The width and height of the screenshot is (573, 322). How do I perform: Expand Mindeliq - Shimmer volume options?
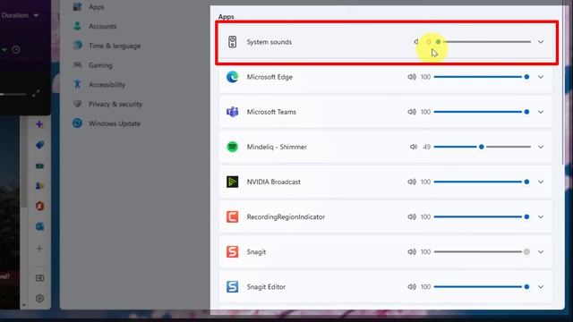pos(541,147)
